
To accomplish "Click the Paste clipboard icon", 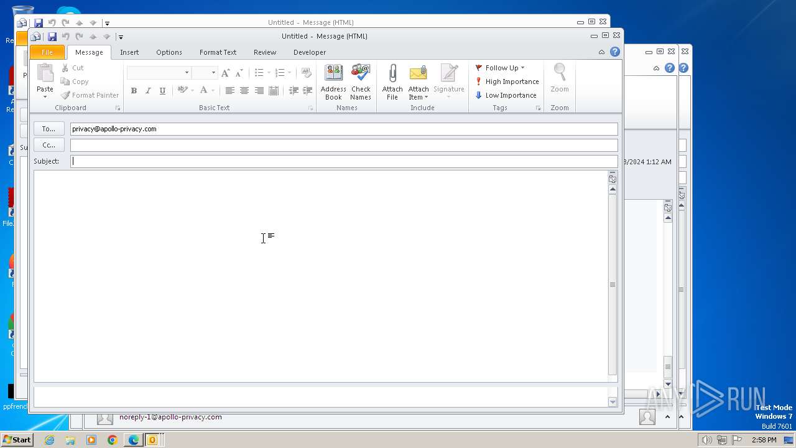I will [x=45, y=73].
